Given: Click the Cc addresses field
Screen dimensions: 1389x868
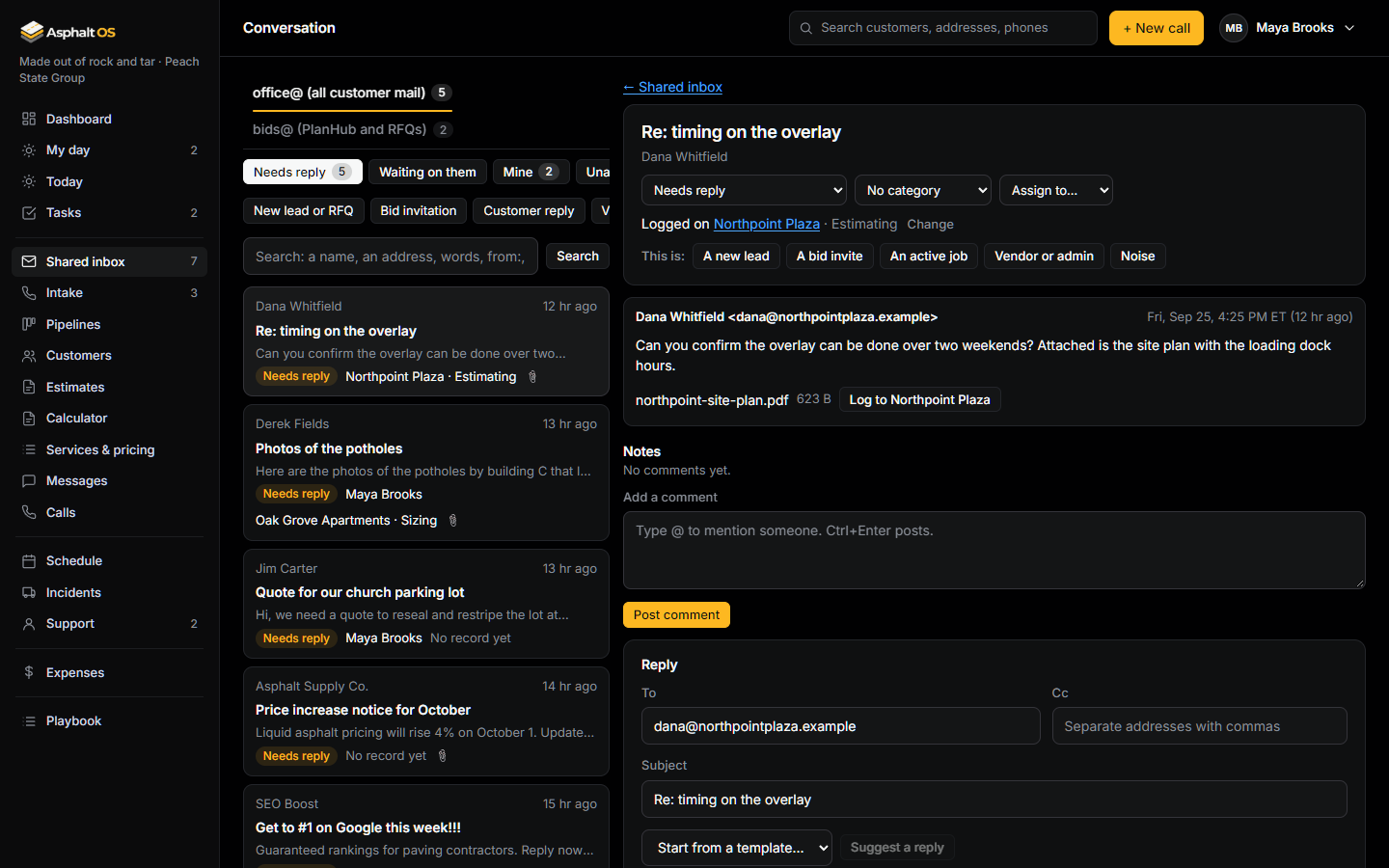Looking at the screenshot, I should point(1200,726).
